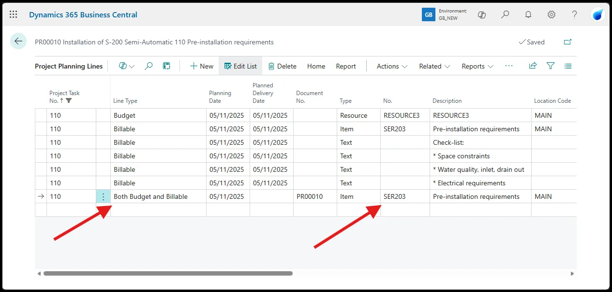Go back with the arrow button
Viewport: 612px width, 292px height.
(18, 42)
